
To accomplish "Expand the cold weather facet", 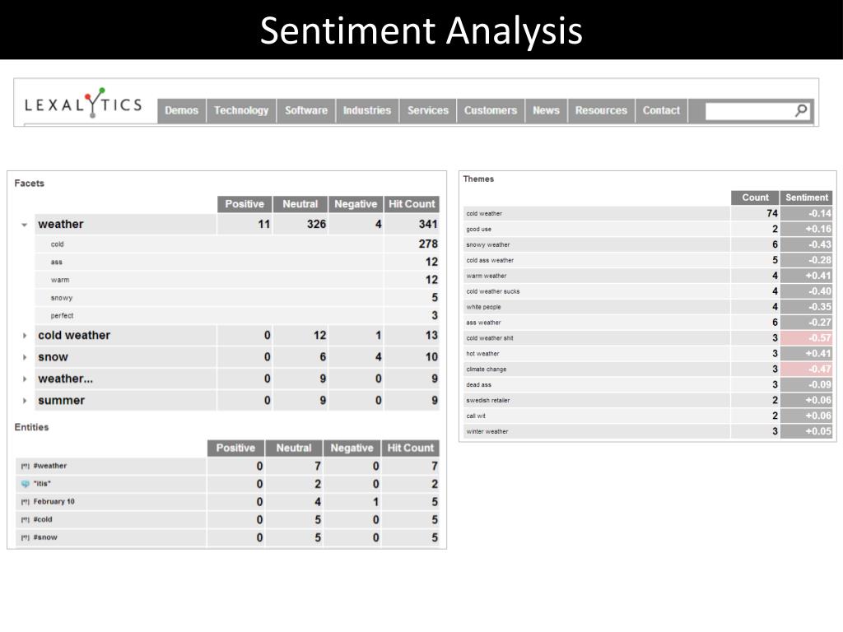I will (x=25, y=336).
